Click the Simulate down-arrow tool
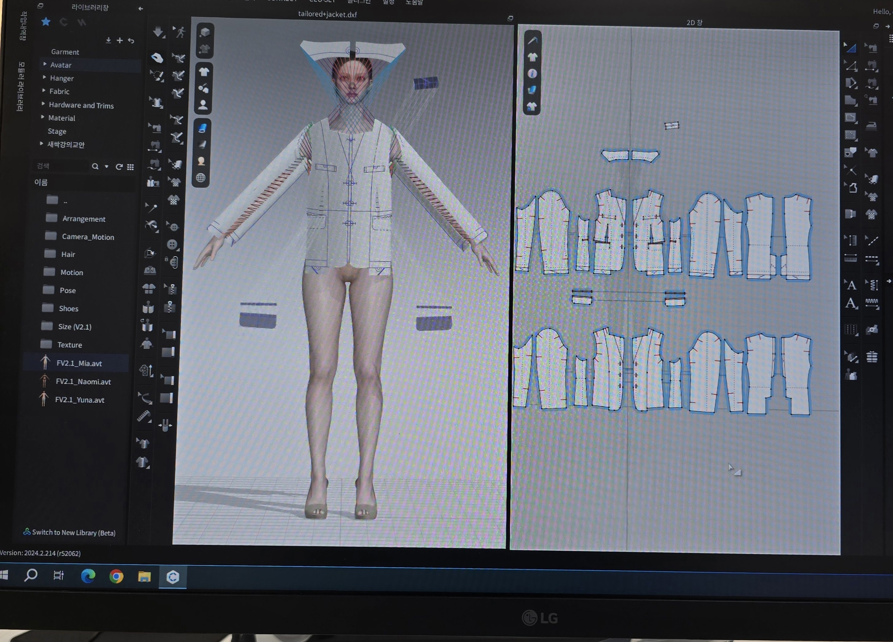This screenshot has height=642, width=893. (x=158, y=32)
